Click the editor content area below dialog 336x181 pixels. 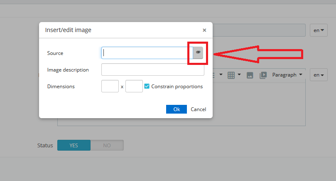259,104
